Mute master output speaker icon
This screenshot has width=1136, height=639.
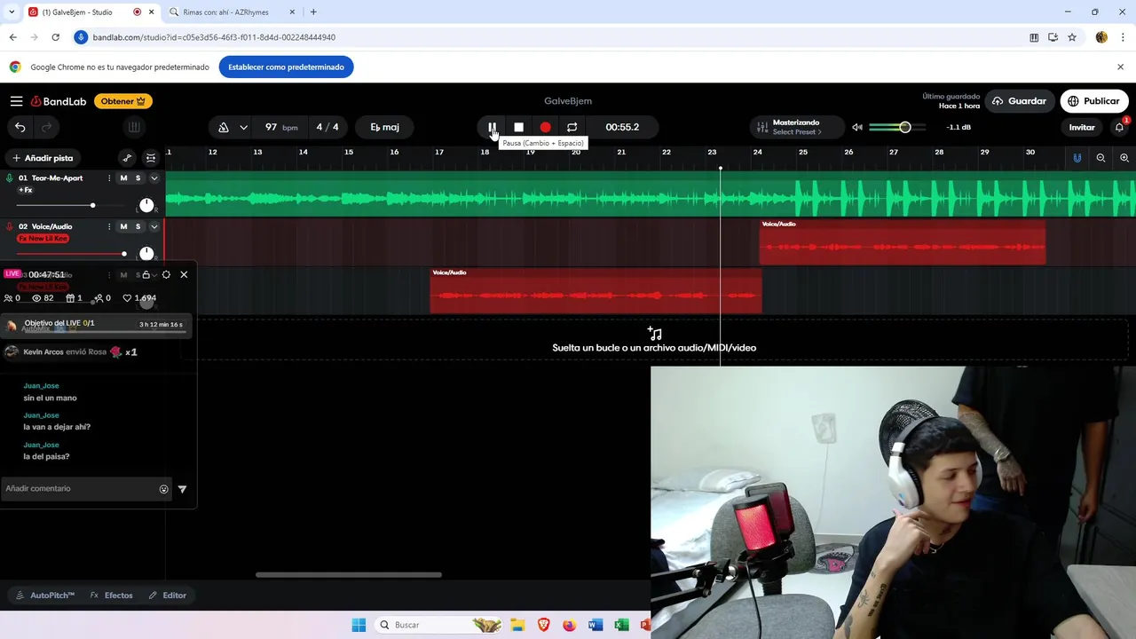tap(857, 127)
